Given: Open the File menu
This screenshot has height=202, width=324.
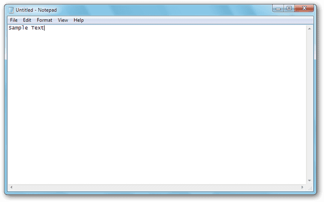Looking at the screenshot, I should click(13, 20).
